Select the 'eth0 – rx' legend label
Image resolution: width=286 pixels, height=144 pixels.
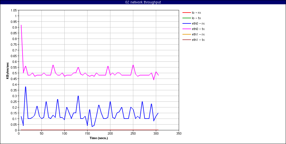pos(198,23)
